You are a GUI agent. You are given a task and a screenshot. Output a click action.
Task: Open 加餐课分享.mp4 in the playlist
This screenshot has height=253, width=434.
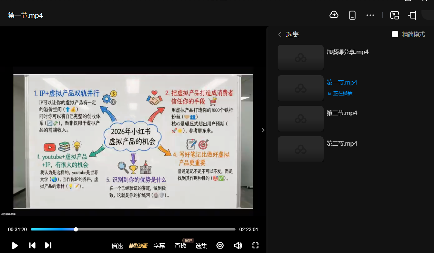(347, 52)
